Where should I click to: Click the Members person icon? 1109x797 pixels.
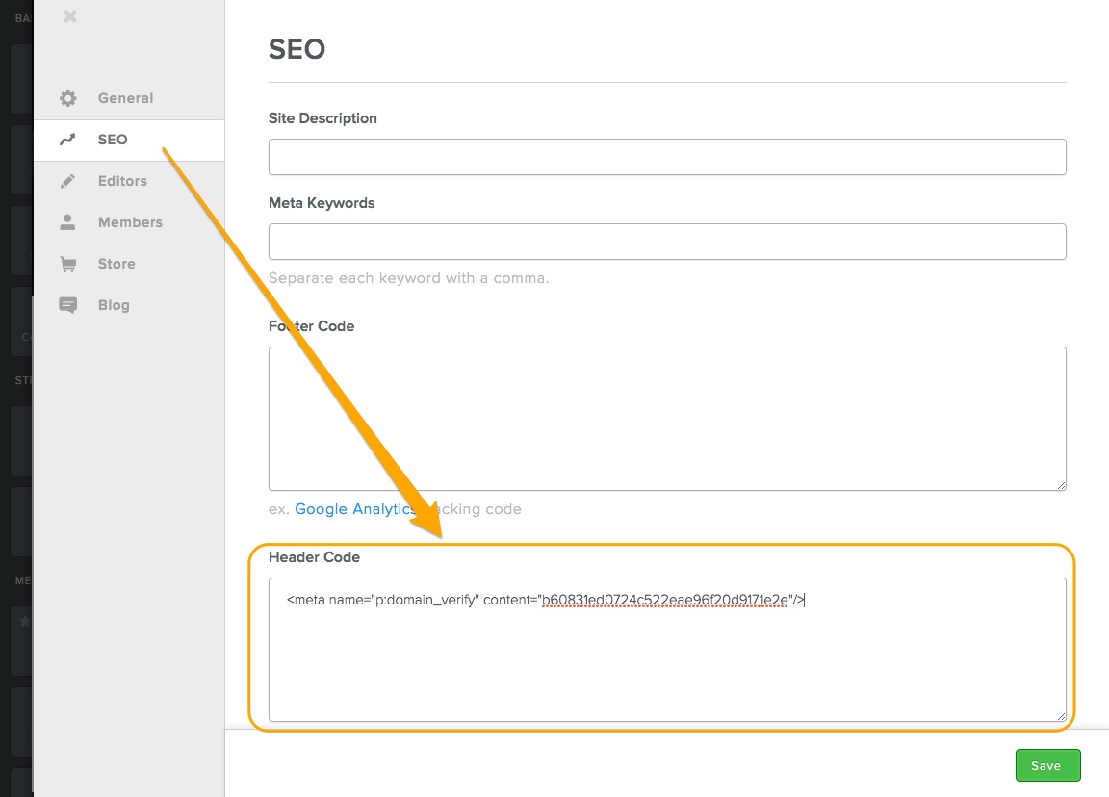pos(67,221)
